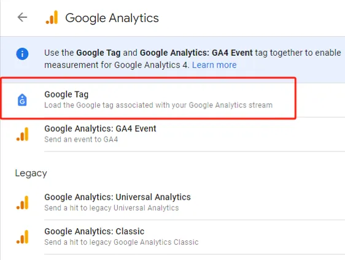
Task: Click bold 'Google Analytics: GA4 Event' in banner
Action: pos(196,53)
